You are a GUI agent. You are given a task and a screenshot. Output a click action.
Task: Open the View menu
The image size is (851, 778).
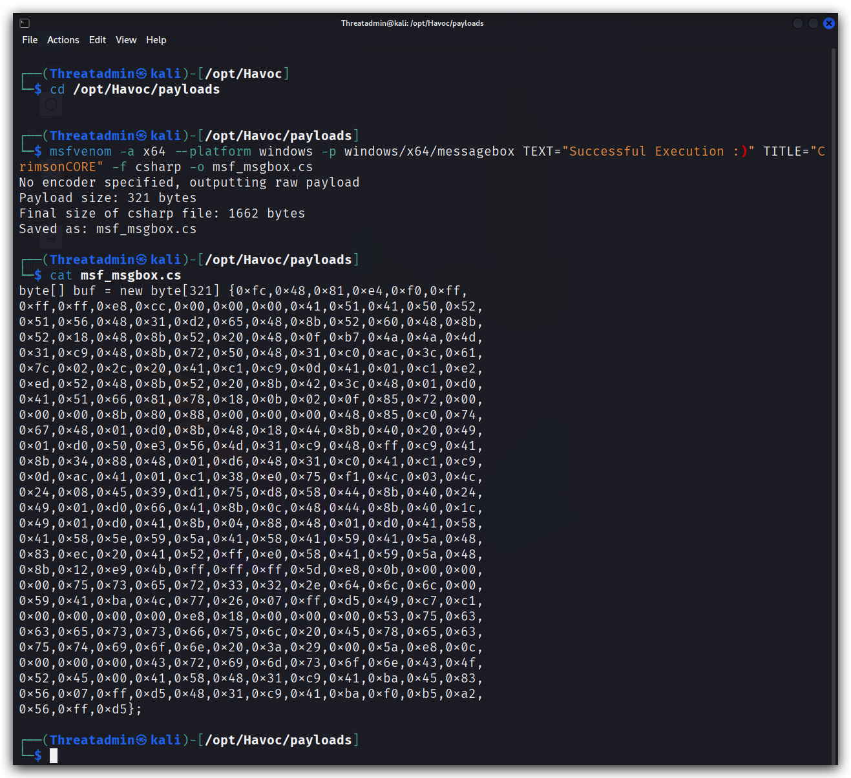[126, 40]
